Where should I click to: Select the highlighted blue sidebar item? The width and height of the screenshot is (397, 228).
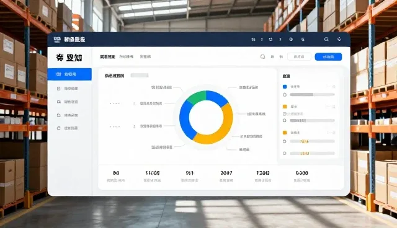click(69, 74)
